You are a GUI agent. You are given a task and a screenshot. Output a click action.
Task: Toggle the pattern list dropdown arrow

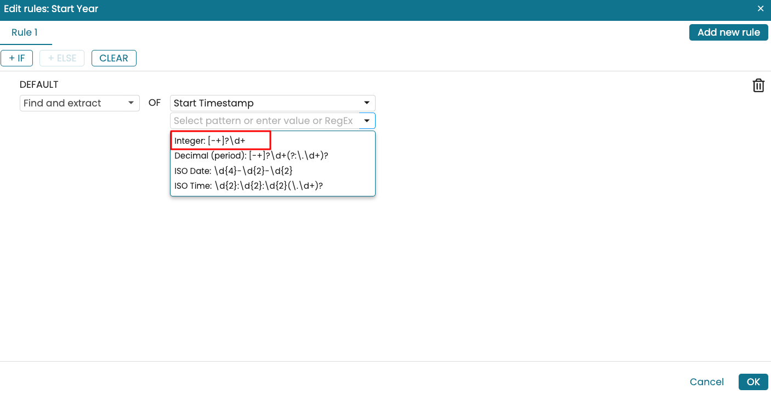click(367, 121)
